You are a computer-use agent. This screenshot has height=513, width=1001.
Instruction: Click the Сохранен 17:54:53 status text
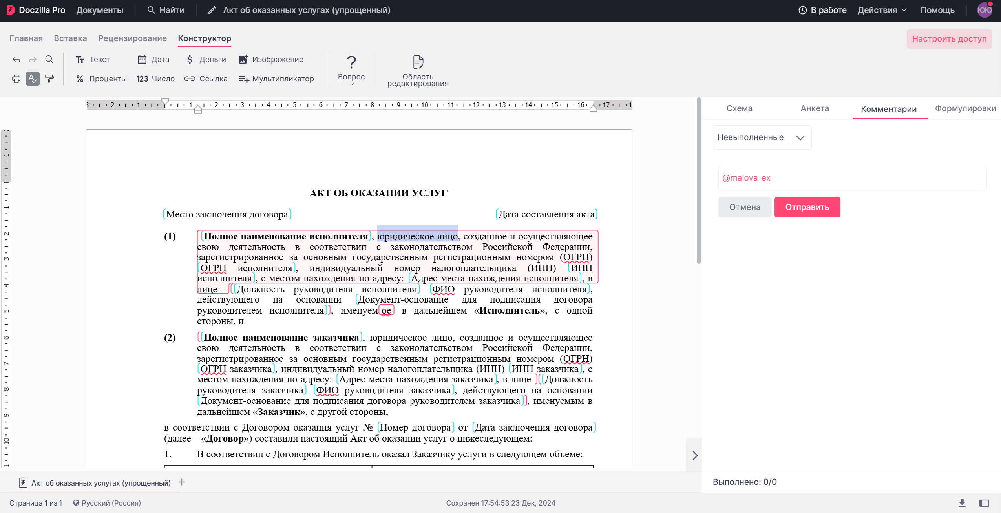501,503
